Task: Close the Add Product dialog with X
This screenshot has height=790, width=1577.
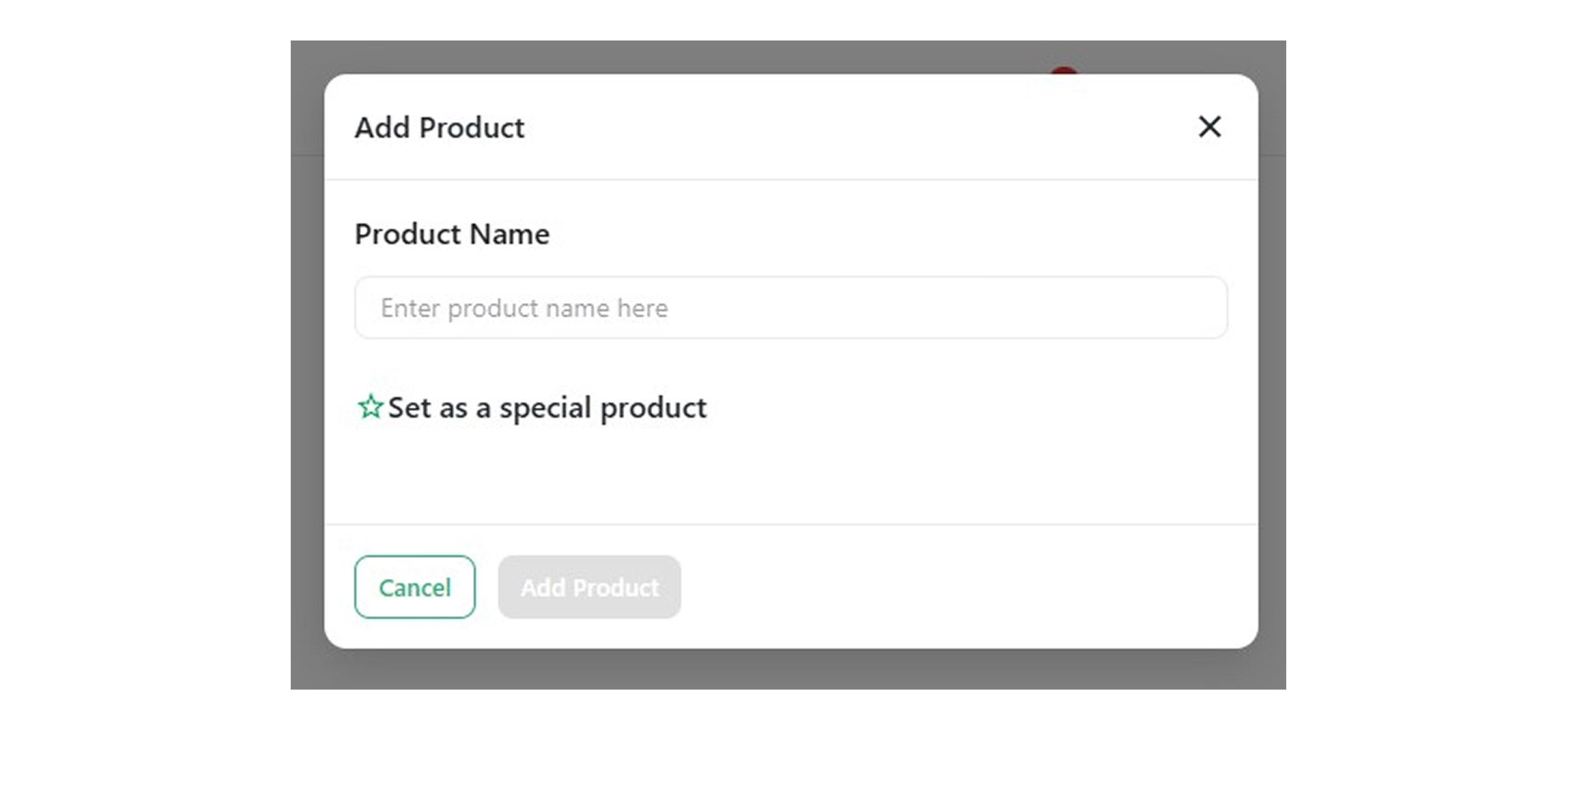Action: click(1209, 127)
